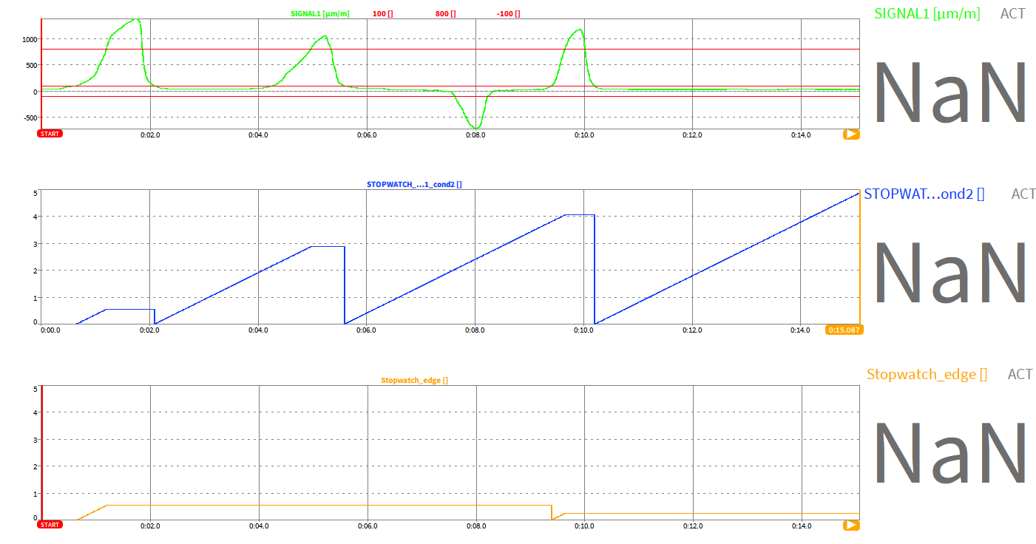The image size is (1036, 544).
Task: Select the red 800 [] legend label
Action: 445,13
